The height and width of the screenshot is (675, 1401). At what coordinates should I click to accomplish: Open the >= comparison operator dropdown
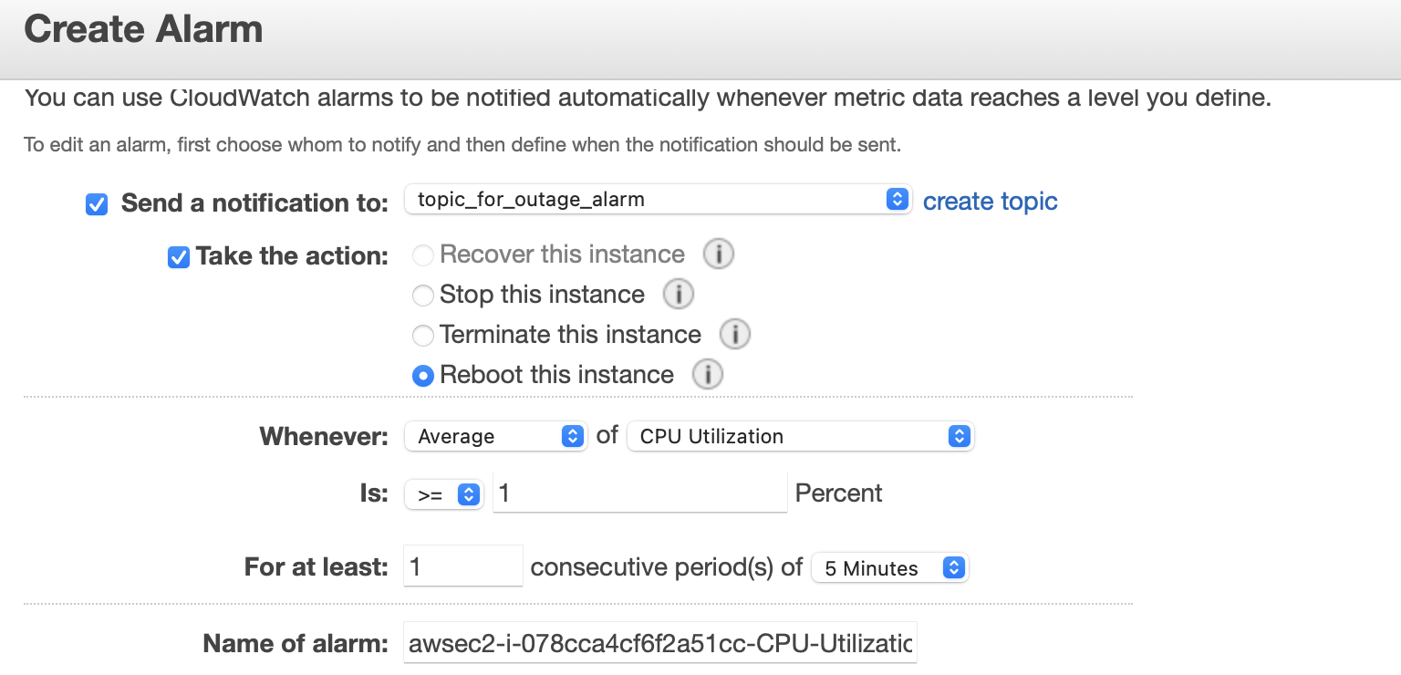444,494
